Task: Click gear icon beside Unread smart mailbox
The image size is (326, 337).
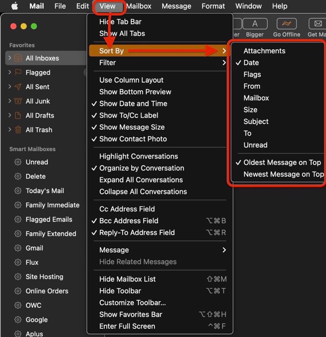Action: tap(18, 162)
